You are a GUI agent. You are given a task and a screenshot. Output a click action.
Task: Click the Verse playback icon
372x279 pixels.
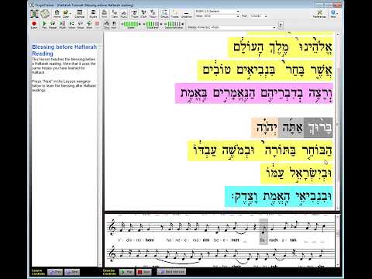click(71, 25)
